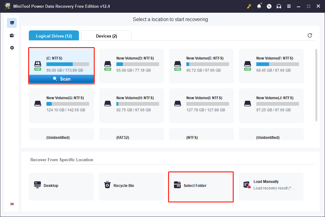Refresh the drive list
This screenshot has width=325, height=217.
pos(310,35)
